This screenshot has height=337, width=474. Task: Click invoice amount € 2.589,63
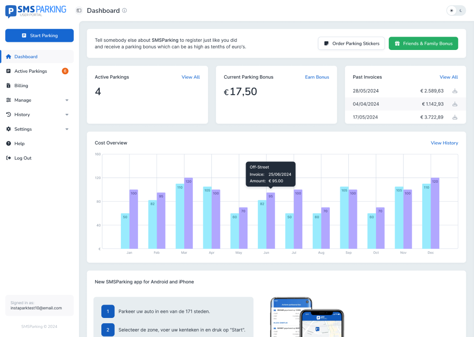point(432,91)
